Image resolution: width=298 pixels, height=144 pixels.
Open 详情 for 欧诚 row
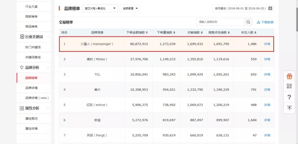(x=267, y=120)
